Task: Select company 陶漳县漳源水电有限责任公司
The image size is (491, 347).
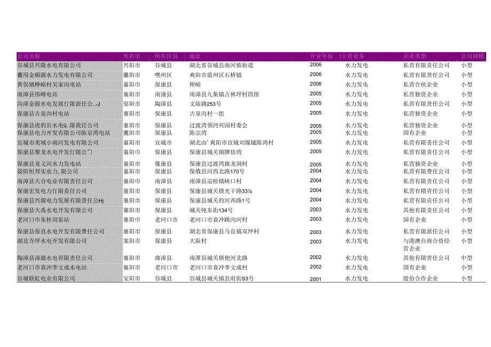Action: [x=55, y=258]
